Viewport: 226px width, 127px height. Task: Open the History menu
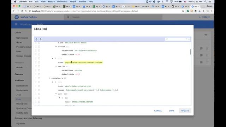click(x=51, y=1)
